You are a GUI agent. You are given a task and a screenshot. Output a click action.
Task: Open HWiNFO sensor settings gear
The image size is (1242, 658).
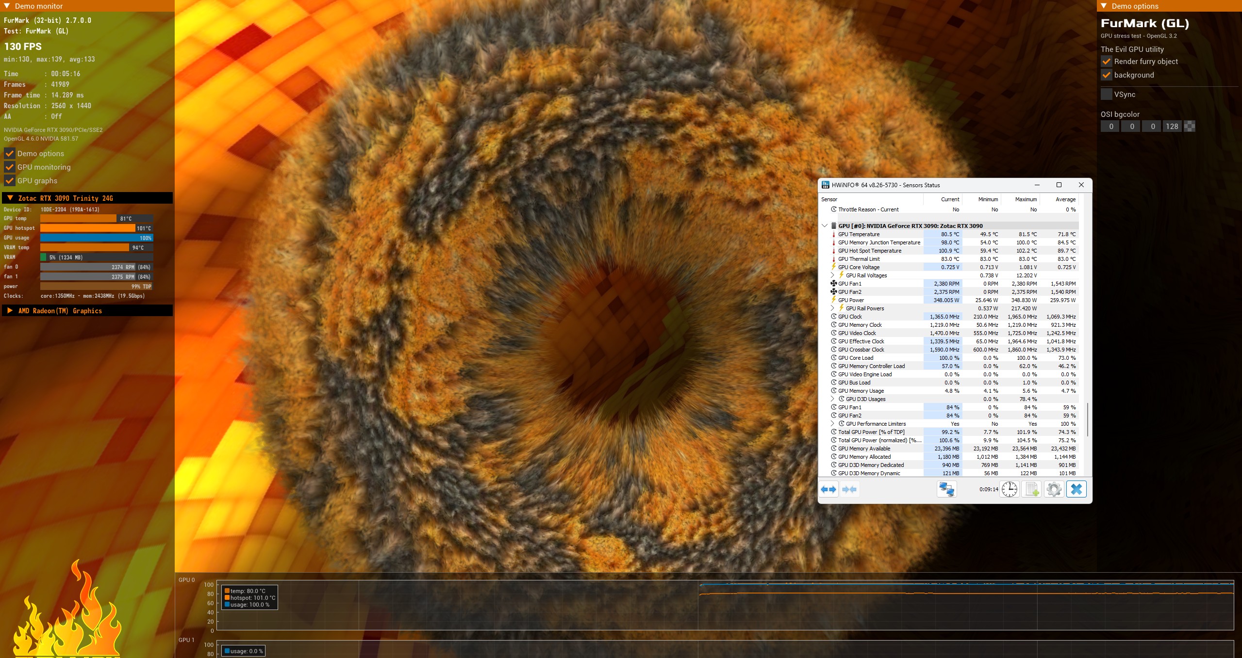[x=1054, y=489]
